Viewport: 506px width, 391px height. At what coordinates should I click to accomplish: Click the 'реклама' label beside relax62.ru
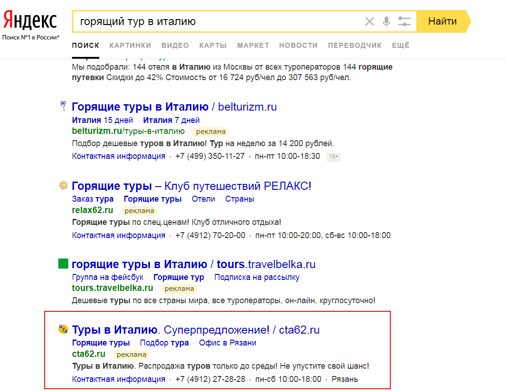[x=139, y=211]
